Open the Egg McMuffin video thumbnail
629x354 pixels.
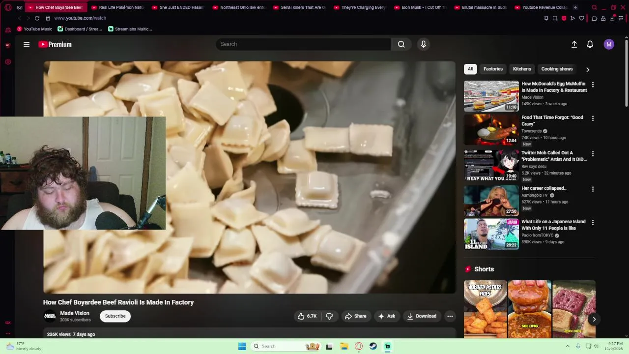491,96
